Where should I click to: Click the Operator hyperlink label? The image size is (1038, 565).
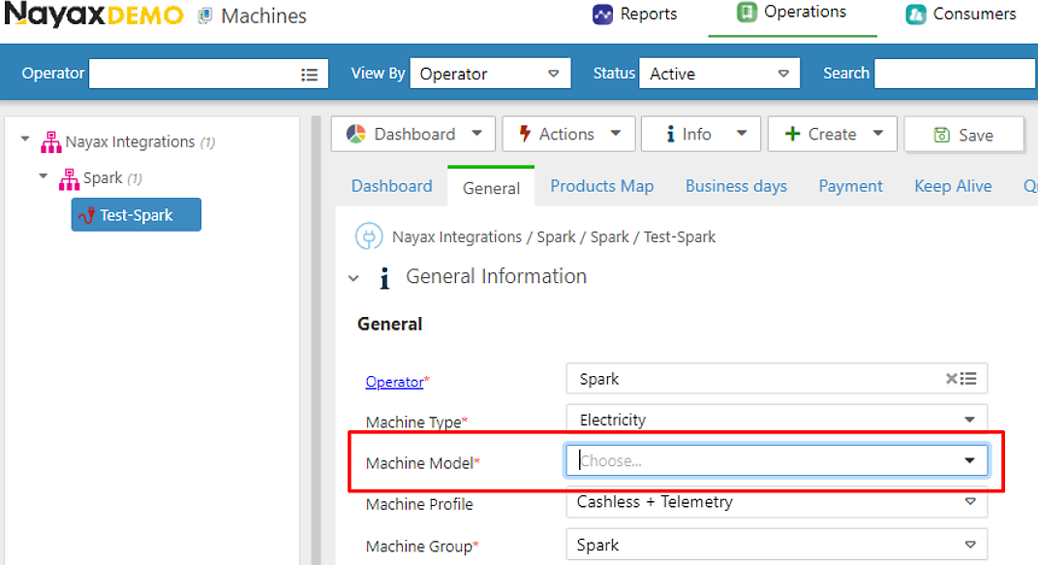(x=394, y=382)
